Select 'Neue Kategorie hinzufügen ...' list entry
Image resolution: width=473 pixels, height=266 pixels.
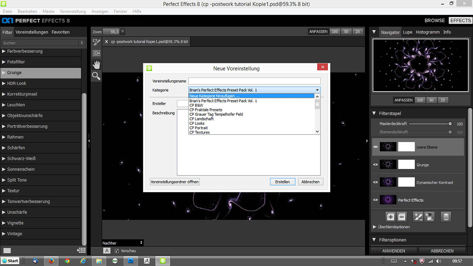(251, 96)
